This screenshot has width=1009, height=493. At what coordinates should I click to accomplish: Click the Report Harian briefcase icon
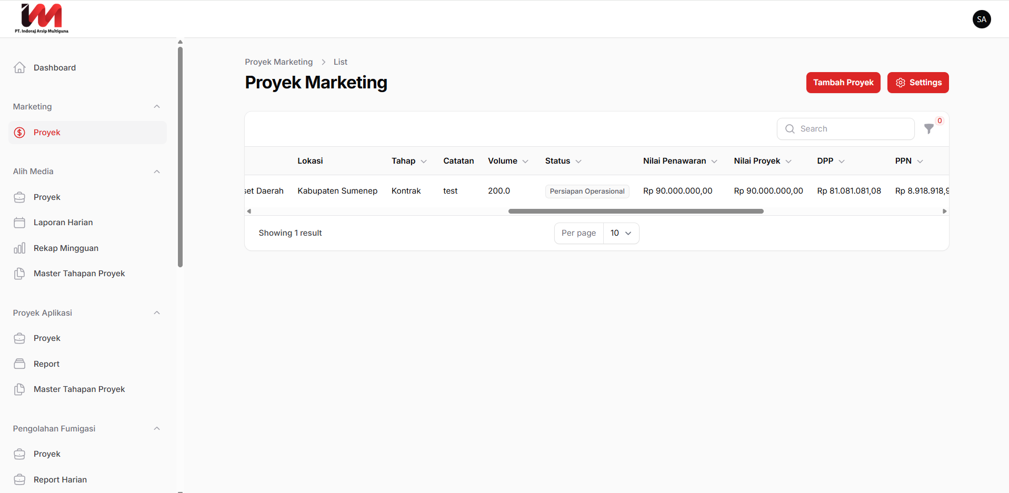tap(19, 480)
